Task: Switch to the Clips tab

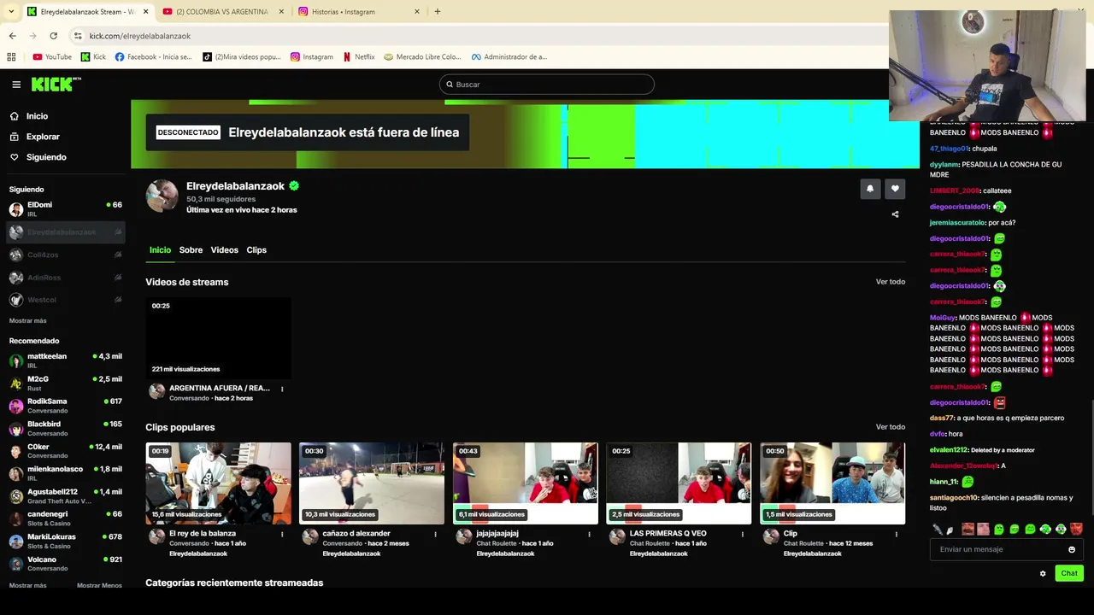Action: [256, 250]
